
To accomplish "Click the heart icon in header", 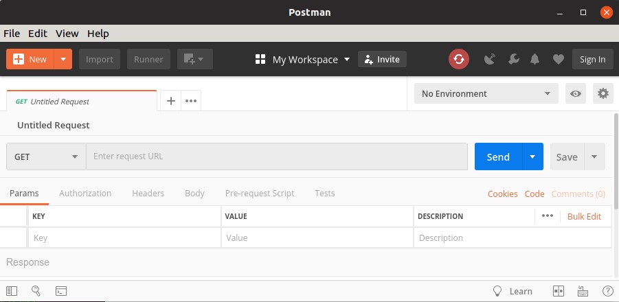I will (x=559, y=60).
